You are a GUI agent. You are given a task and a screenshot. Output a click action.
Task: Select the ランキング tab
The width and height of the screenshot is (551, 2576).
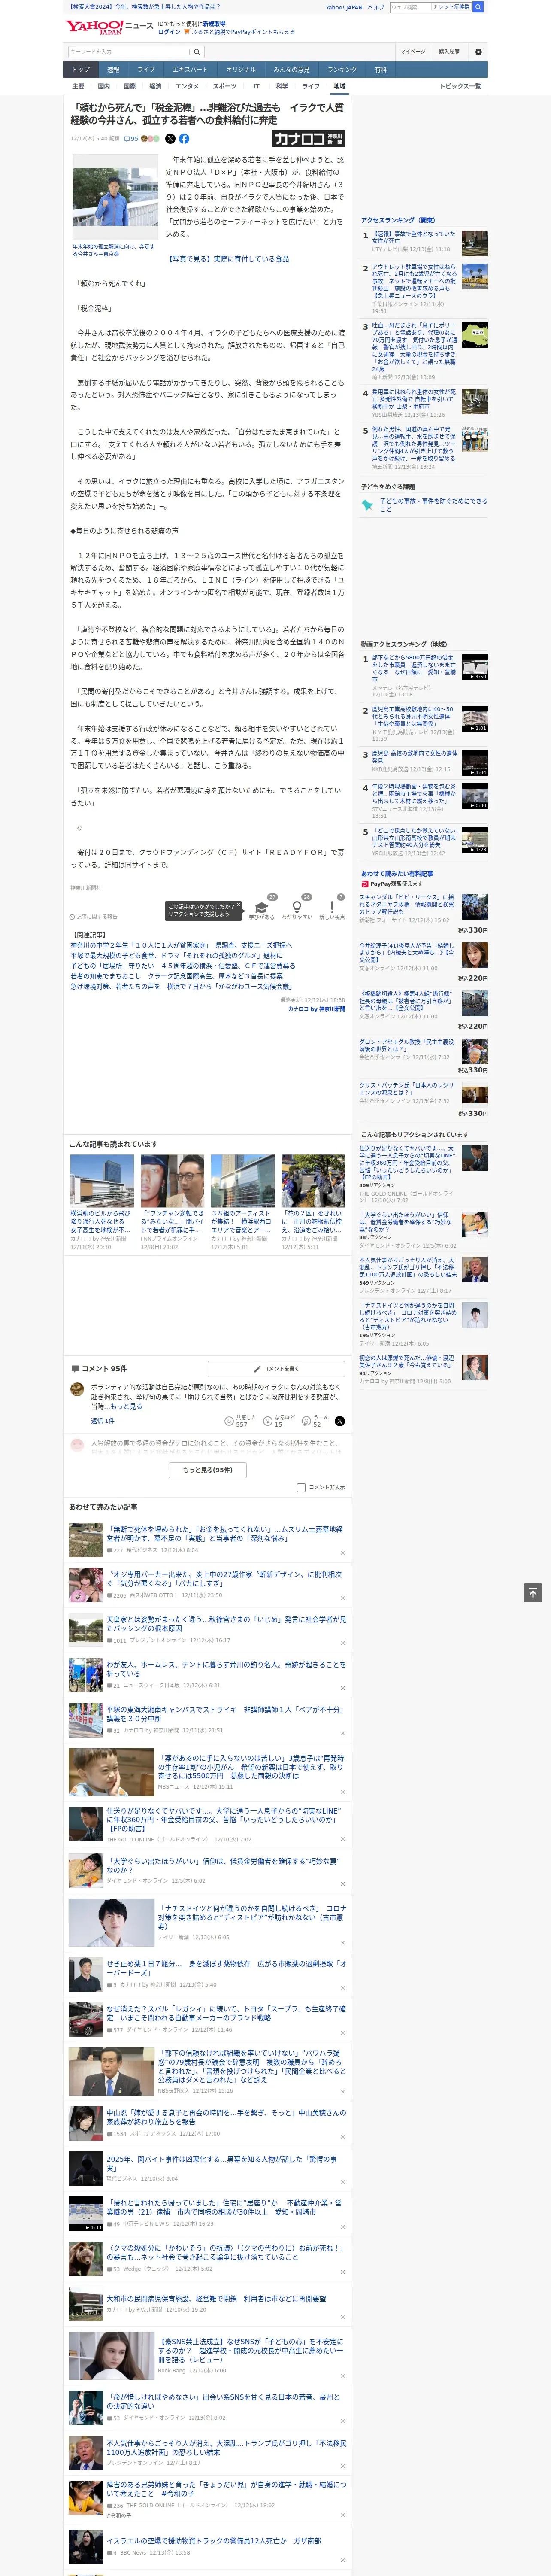coord(342,69)
